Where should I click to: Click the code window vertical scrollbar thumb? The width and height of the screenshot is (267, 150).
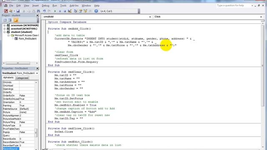tap(262, 65)
